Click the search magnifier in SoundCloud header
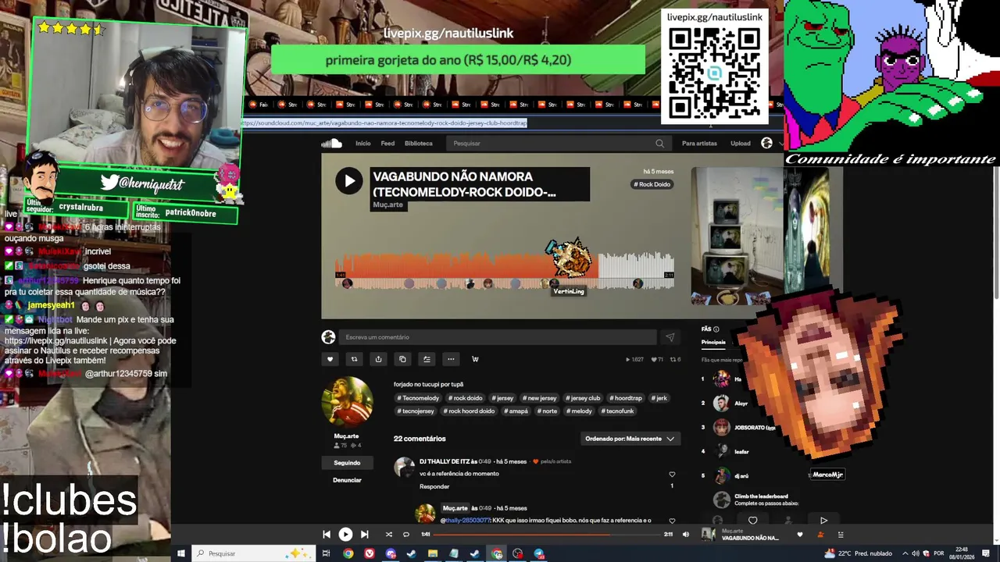 coord(659,144)
